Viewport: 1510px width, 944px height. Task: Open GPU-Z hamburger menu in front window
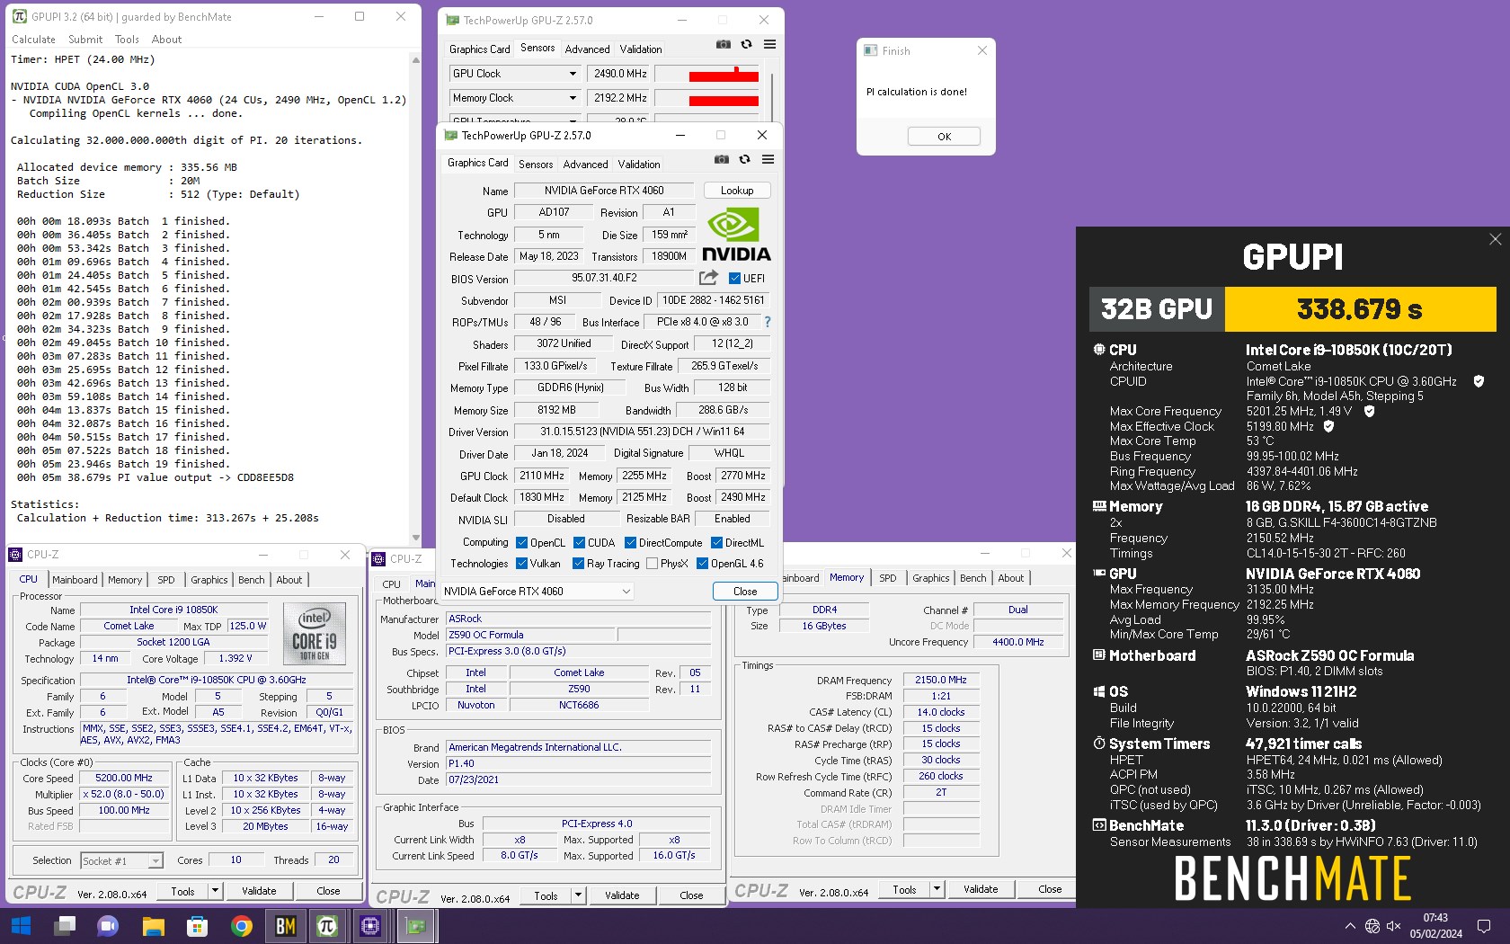pyautogui.click(x=768, y=159)
